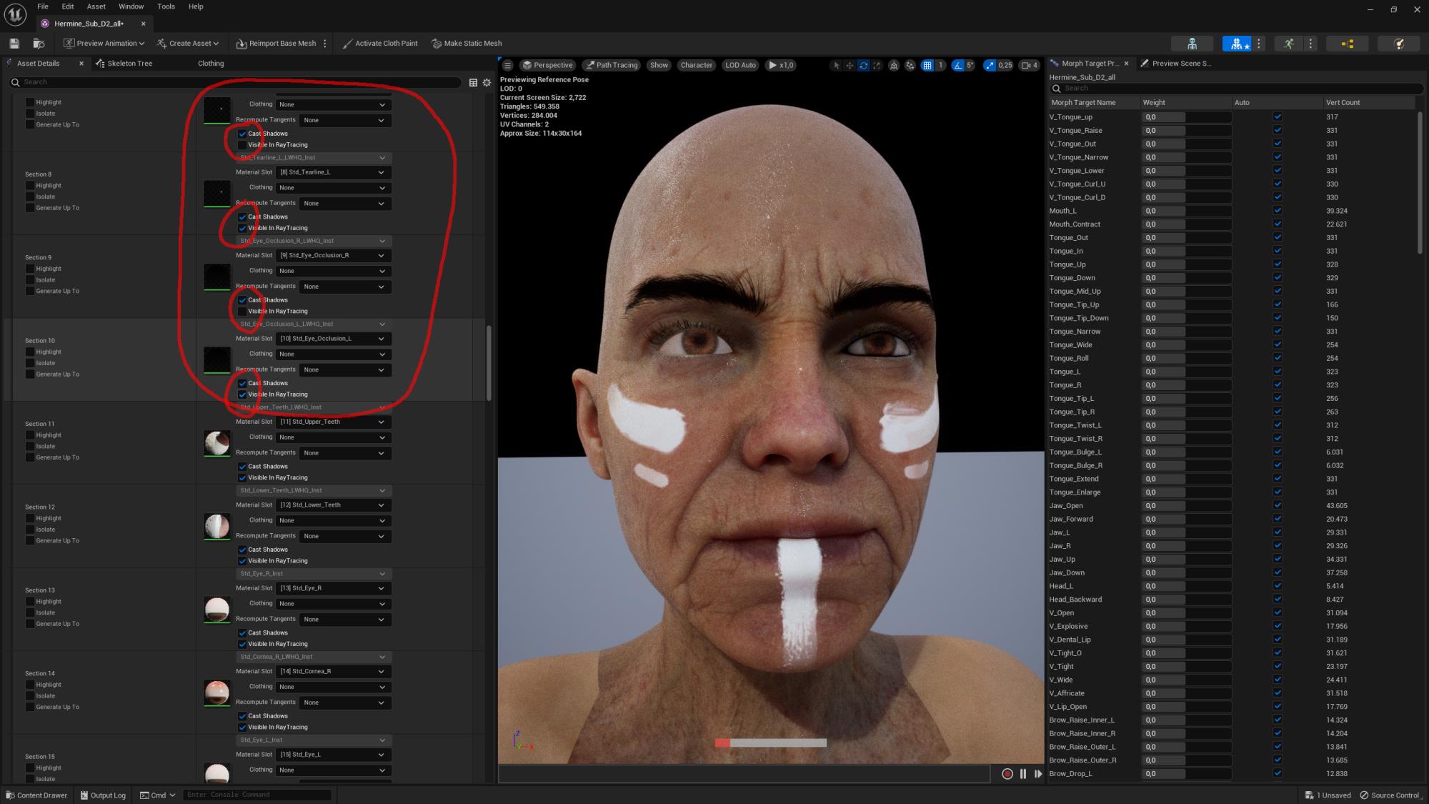Select the Skeletal Mesh editor mode icon
This screenshot has height=804, width=1429.
1237,44
